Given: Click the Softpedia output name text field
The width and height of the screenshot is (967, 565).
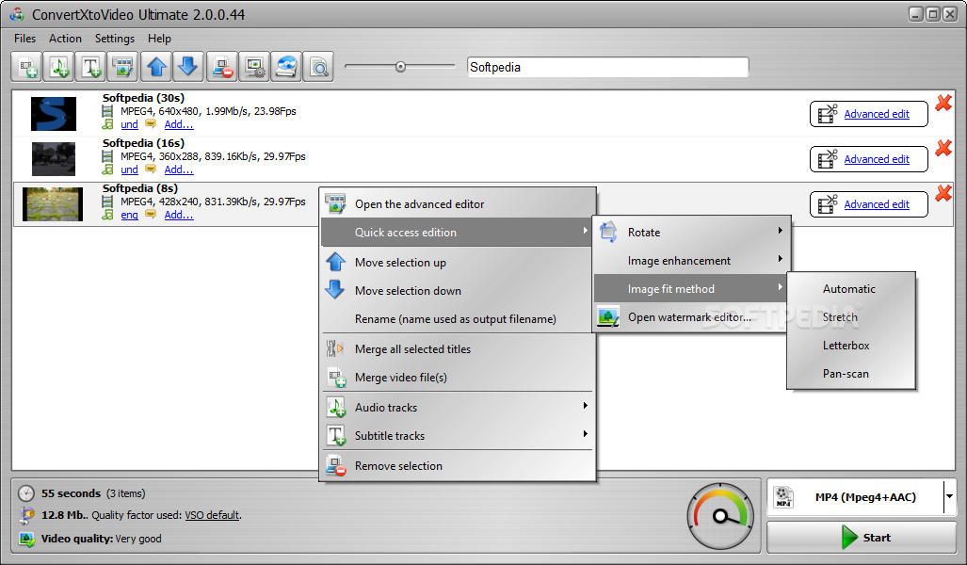Looking at the screenshot, I should pos(608,67).
